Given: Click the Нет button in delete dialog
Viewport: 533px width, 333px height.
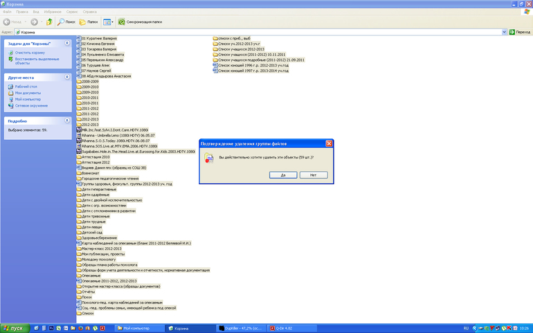Looking at the screenshot, I should (314, 175).
